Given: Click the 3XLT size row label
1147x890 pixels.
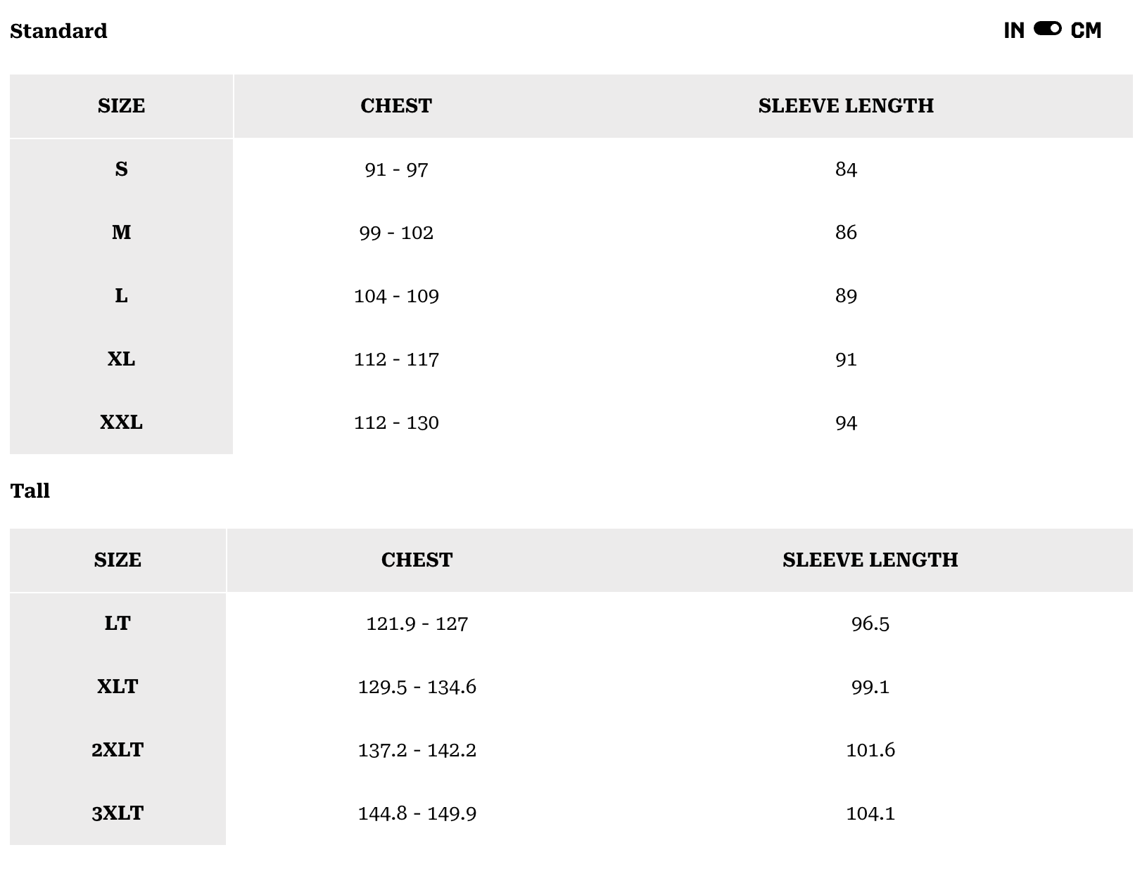Looking at the screenshot, I should (x=118, y=813).
